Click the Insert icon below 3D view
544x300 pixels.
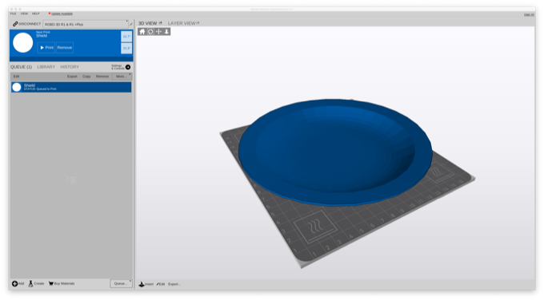pyautogui.click(x=142, y=284)
